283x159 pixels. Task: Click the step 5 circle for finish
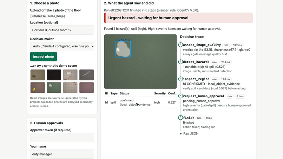[180, 118]
